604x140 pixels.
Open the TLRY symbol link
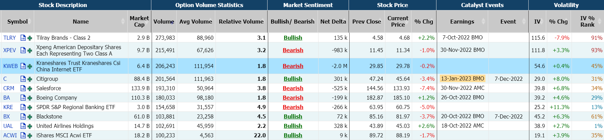pos(9,38)
